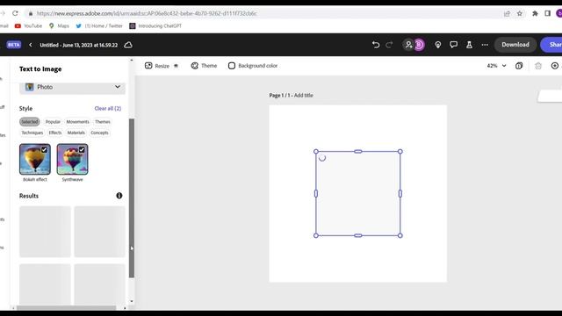Select the Selected style filter
Image resolution: width=562 pixels, height=316 pixels.
click(29, 122)
